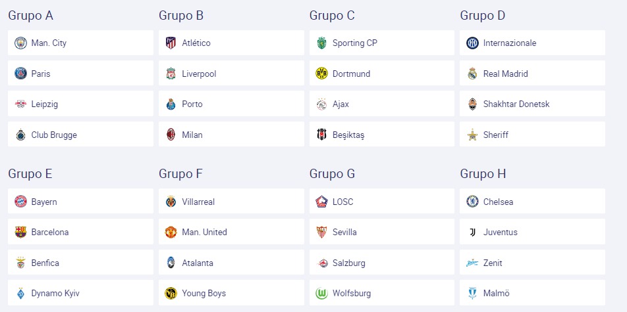Viewport: 627px width, 312px height.
Task: Click the Grupo A heading
Action: click(x=30, y=16)
